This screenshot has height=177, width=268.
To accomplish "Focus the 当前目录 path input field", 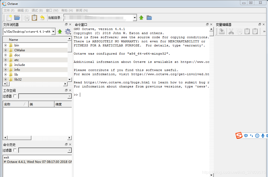I will coord(98,18).
